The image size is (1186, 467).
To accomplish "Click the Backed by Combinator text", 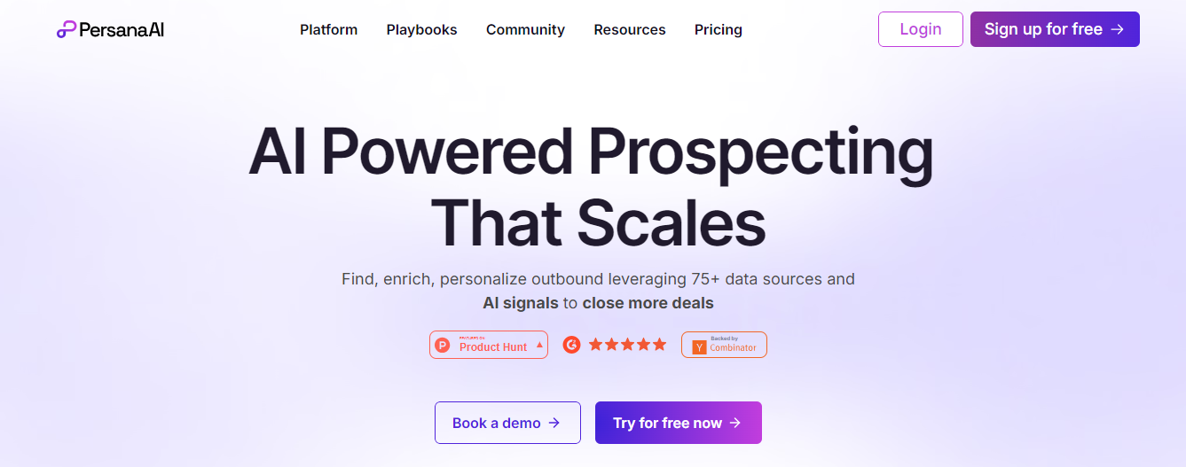I will 733,346.
